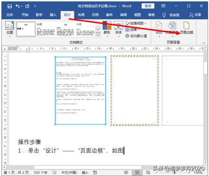Open the 邮件 tab
The width and height of the screenshot is (209, 176).
pyautogui.click(x=109, y=15)
